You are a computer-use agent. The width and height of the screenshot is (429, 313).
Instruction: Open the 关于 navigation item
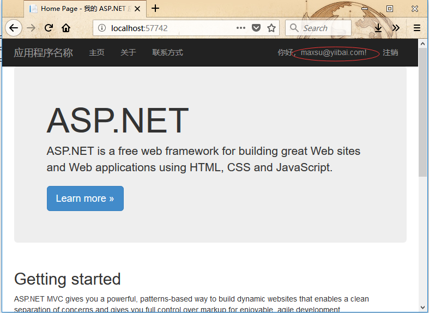point(128,53)
